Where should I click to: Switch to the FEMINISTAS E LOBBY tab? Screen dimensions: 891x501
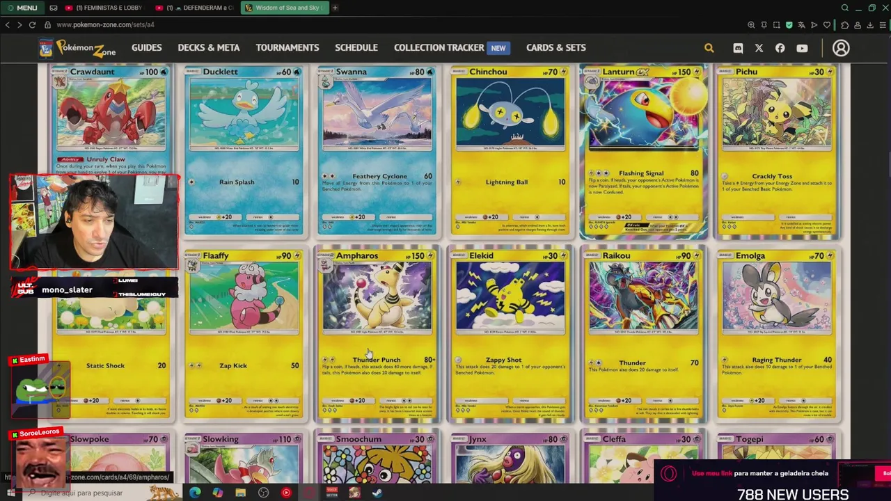(103, 8)
